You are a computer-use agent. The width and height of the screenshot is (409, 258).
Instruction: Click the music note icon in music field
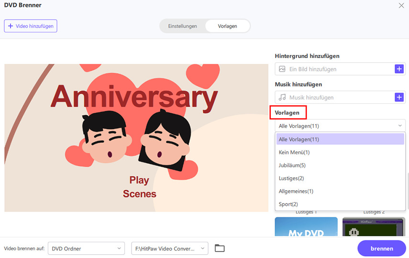(x=282, y=97)
